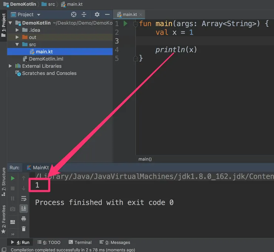The width and height of the screenshot is (274, 252).
Task: Place cursor on line 3 of the editor
Action: 205,41
